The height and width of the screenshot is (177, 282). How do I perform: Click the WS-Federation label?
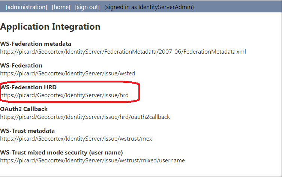tap(21, 66)
